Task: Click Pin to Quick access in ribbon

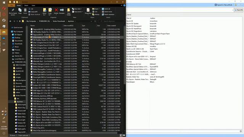Action: coord(13,12)
